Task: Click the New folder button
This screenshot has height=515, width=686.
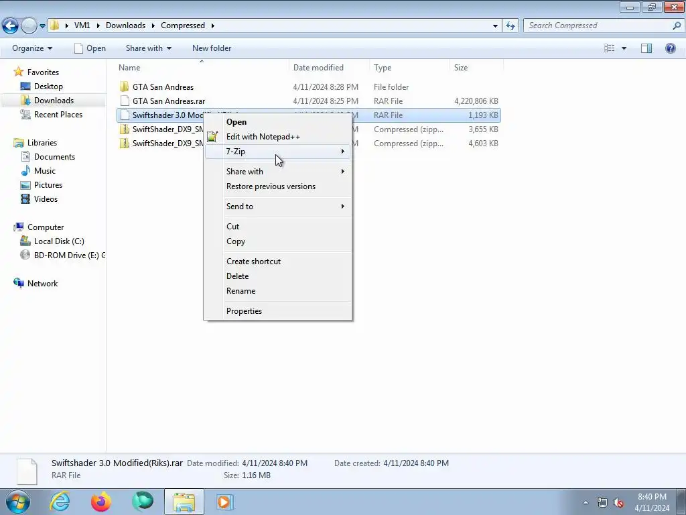Action: [212, 48]
